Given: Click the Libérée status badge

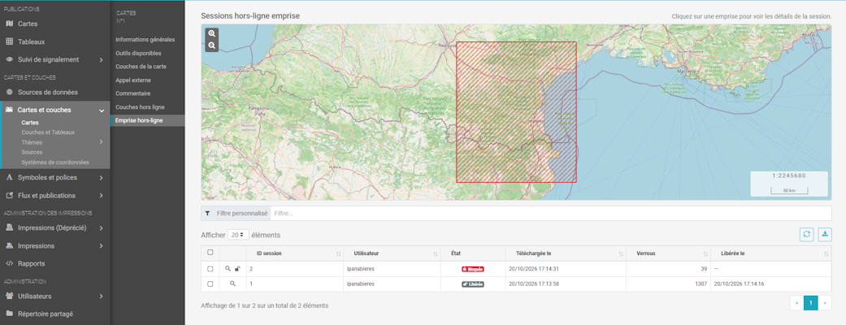Looking at the screenshot, I should (473, 284).
